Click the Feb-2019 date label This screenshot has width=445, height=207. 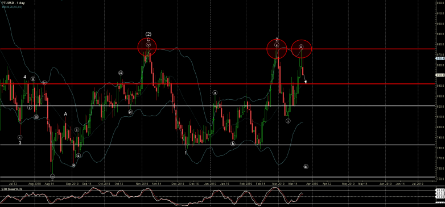[246, 184]
